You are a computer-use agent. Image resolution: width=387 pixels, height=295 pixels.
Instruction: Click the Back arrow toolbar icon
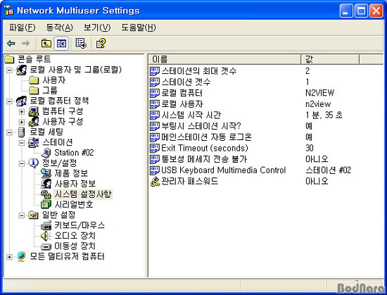[11, 44]
